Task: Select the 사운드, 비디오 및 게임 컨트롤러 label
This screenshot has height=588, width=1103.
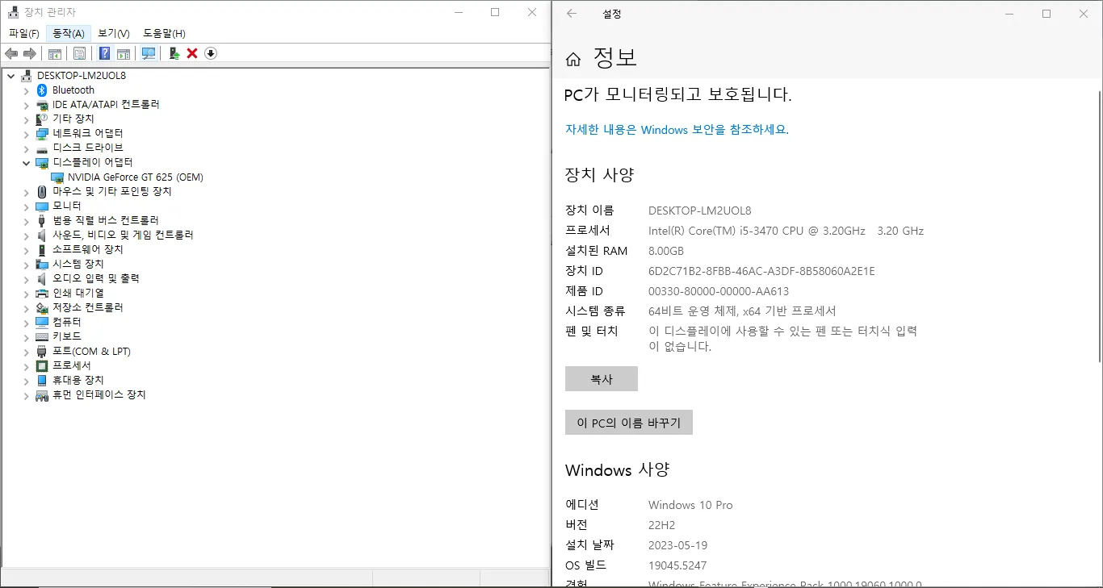Action: [123, 235]
